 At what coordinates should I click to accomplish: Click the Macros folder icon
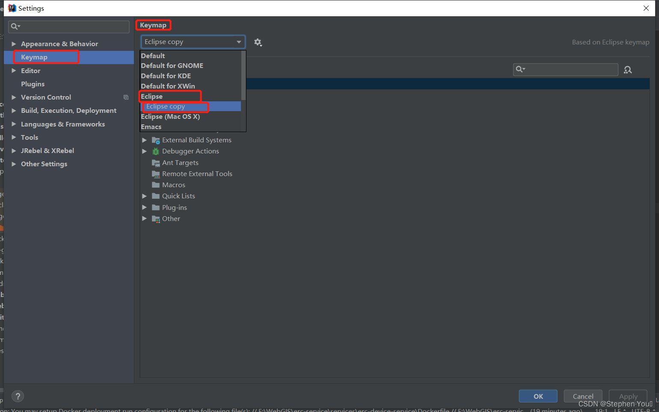coord(156,185)
